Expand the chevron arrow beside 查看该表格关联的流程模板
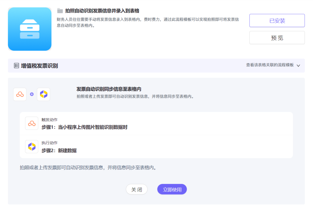Screen dimensions: 313x211 pyautogui.click(x=298, y=66)
